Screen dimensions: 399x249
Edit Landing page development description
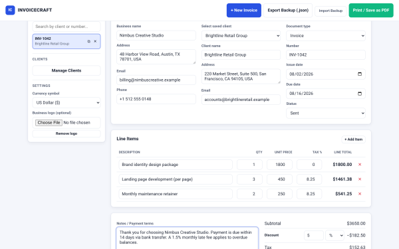(x=176, y=179)
